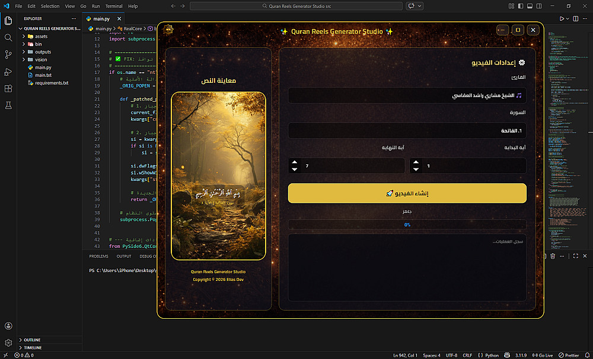
Task: Expand the OUTLINE section in Explorer
Action: tap(32, 339)
